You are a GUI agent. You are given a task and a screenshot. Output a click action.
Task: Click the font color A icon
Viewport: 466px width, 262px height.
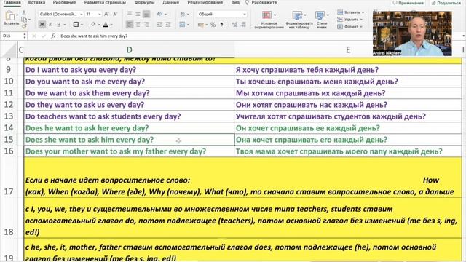[x=106, y=24]
